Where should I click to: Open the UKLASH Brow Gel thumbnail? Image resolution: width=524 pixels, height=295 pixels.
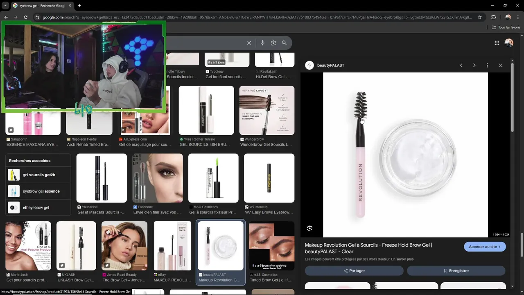tap(76, 246)
